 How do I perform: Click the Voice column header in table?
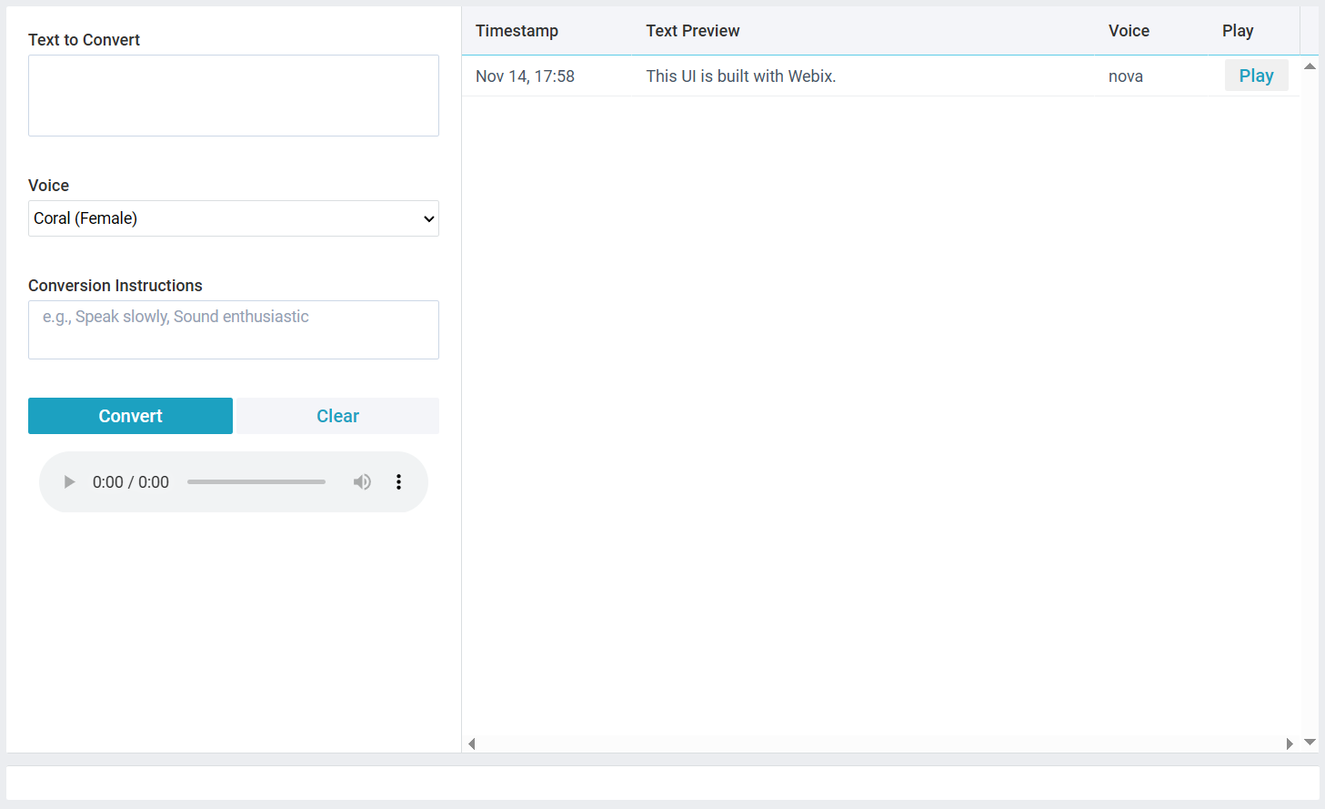coord(1129,31)
